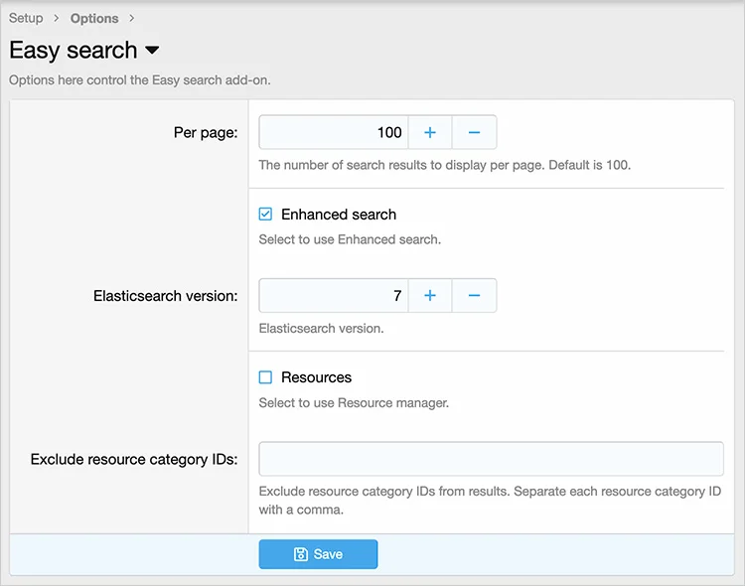Image resolution: width=745 pixels, height=586 pixels.
Task: Click the 'Elasticsearch version:' field label
Action: (165, 296)
